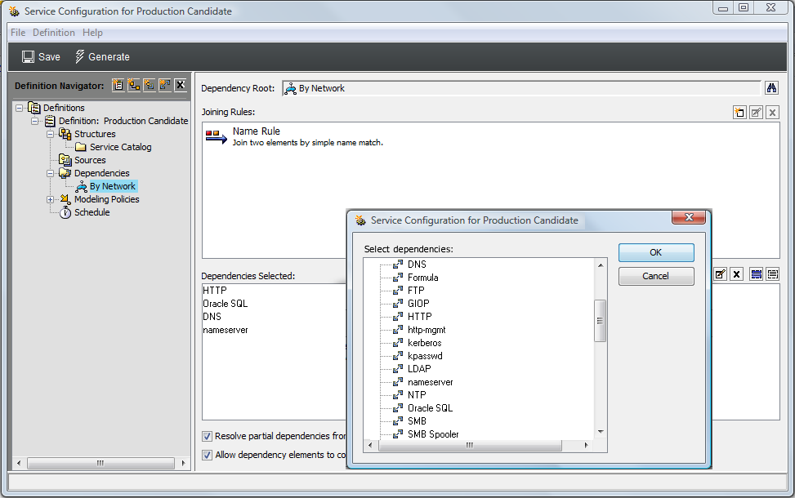The height and width of the screenshot is (498, 795).
Task: Select the vertical scrollbar thumb in the dependency list
Action: [x=601, y=321]
